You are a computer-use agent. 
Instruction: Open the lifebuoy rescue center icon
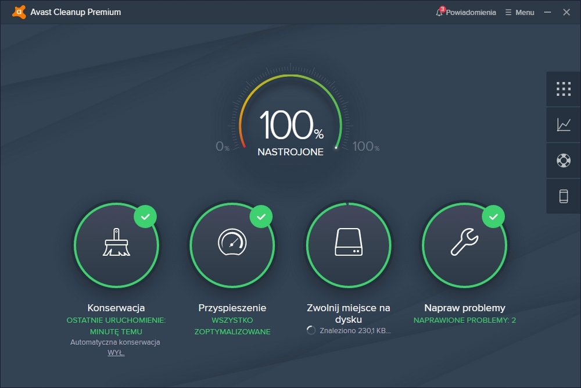coord(563,160)
